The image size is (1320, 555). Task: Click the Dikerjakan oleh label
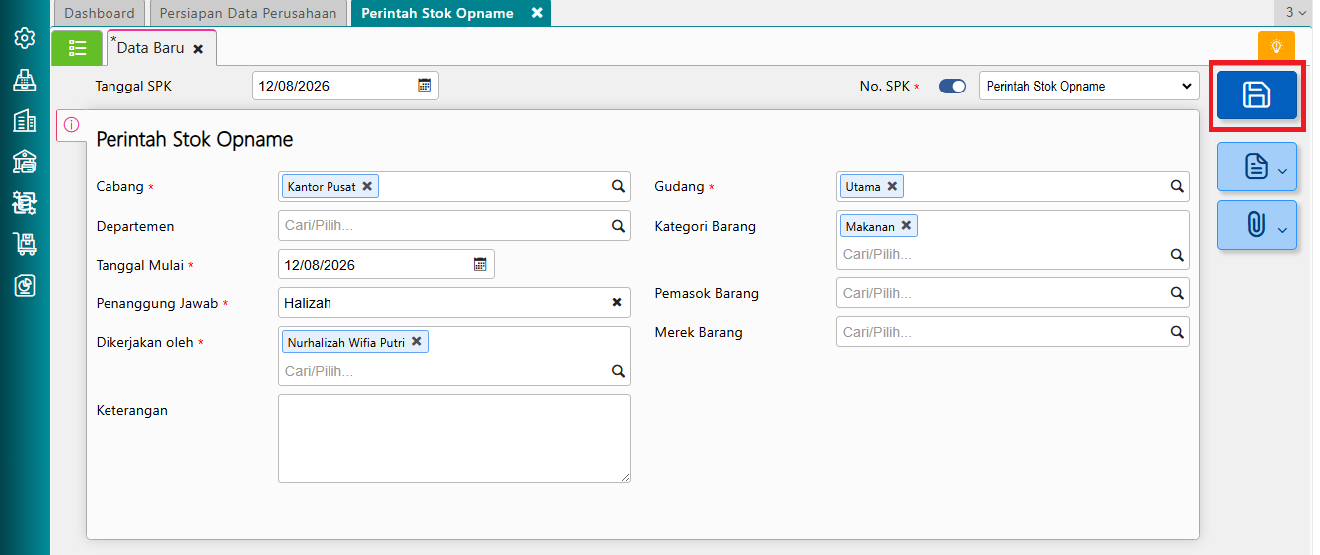144,342
